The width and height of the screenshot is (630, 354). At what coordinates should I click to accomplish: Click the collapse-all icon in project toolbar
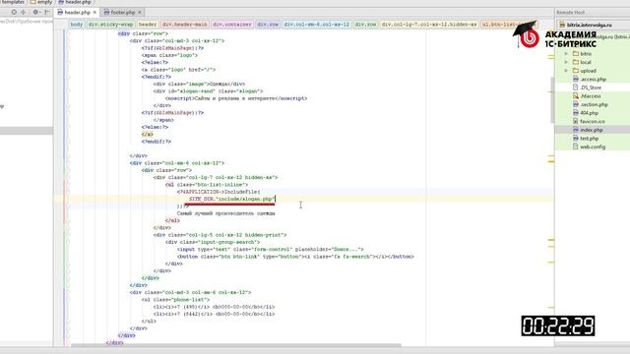[24, 13]
